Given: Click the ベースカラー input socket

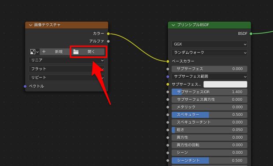Looking at the screenshot, I should coord(168,61).
